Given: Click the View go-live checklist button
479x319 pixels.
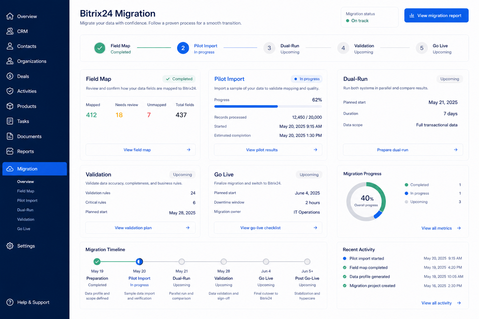Looking at the screenshot, I should click(268, 228).
